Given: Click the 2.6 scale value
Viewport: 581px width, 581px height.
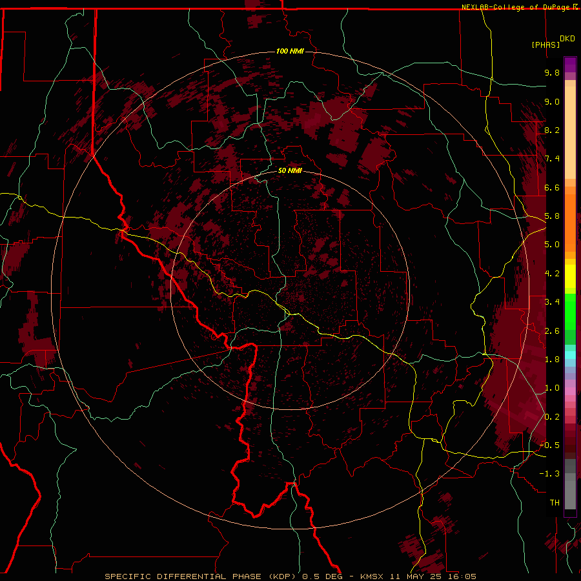Looking at the screenshot, I should 552,331.
